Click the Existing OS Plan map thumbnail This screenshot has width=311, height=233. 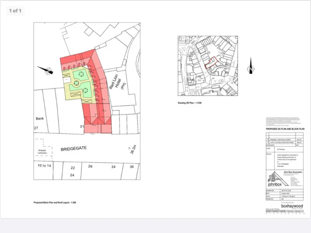coord(208,66)
